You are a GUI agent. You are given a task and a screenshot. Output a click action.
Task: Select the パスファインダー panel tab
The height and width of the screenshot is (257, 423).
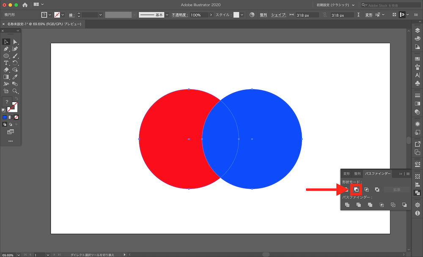378,174
